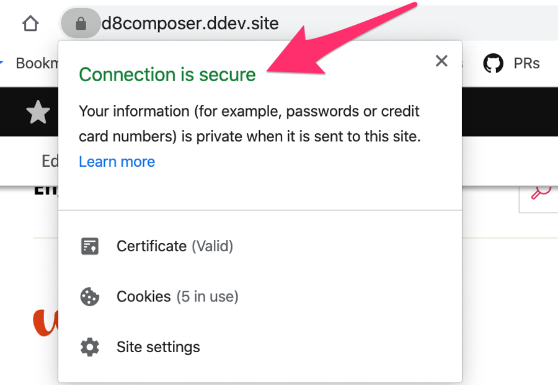Select the home icon left of the address bar
This screenshot has width=558, height=385.
pos(29,23)
